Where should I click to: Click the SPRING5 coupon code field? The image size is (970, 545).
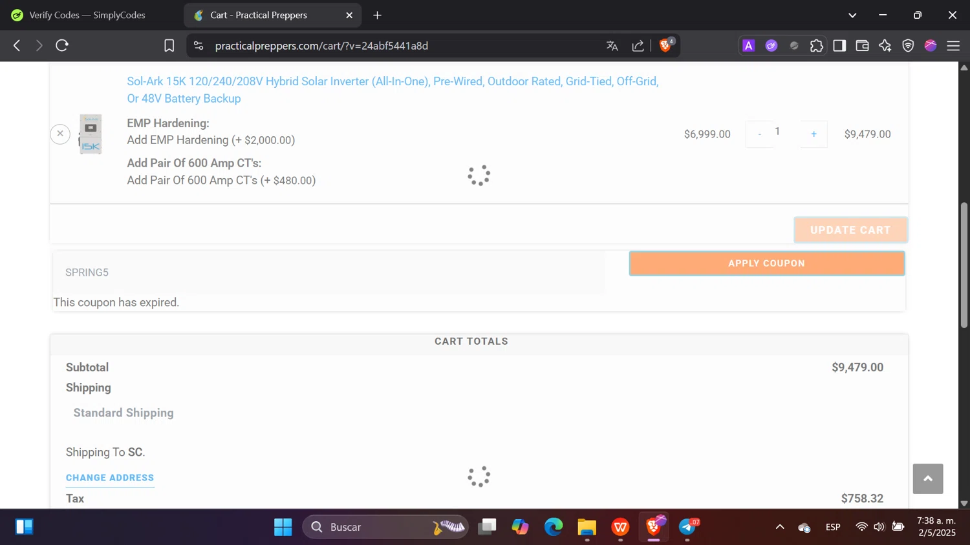[329, 272]
